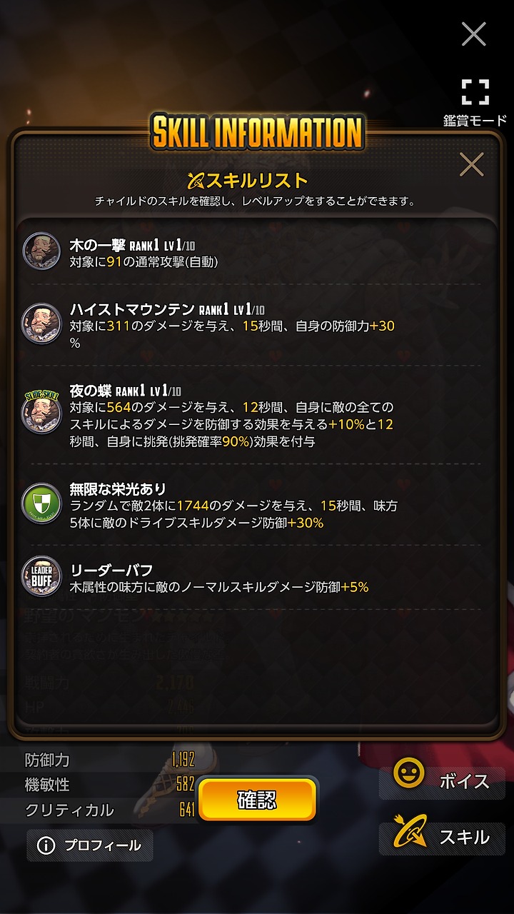Tap the info circle next to プロフィール
This screenshot has height=914, width=514.
pyautogui.click(x=46, y=845)
